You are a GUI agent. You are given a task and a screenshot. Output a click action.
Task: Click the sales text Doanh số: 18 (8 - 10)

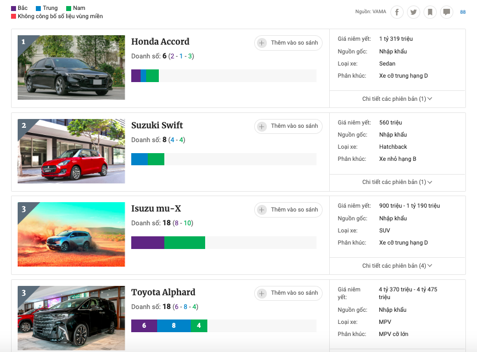pyautogui.click(x=162, y=223)
